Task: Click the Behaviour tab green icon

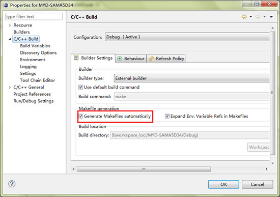Action: (120, 59)
